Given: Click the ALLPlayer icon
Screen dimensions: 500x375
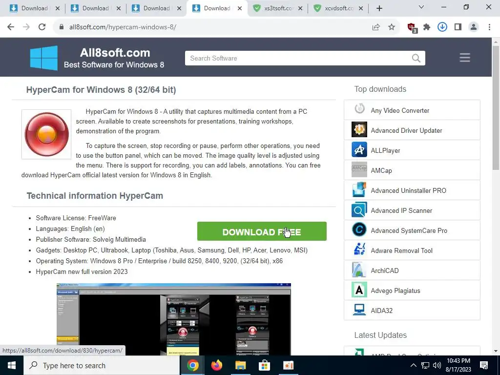Looking at the screenshot, I should click(x=359, y=149).
